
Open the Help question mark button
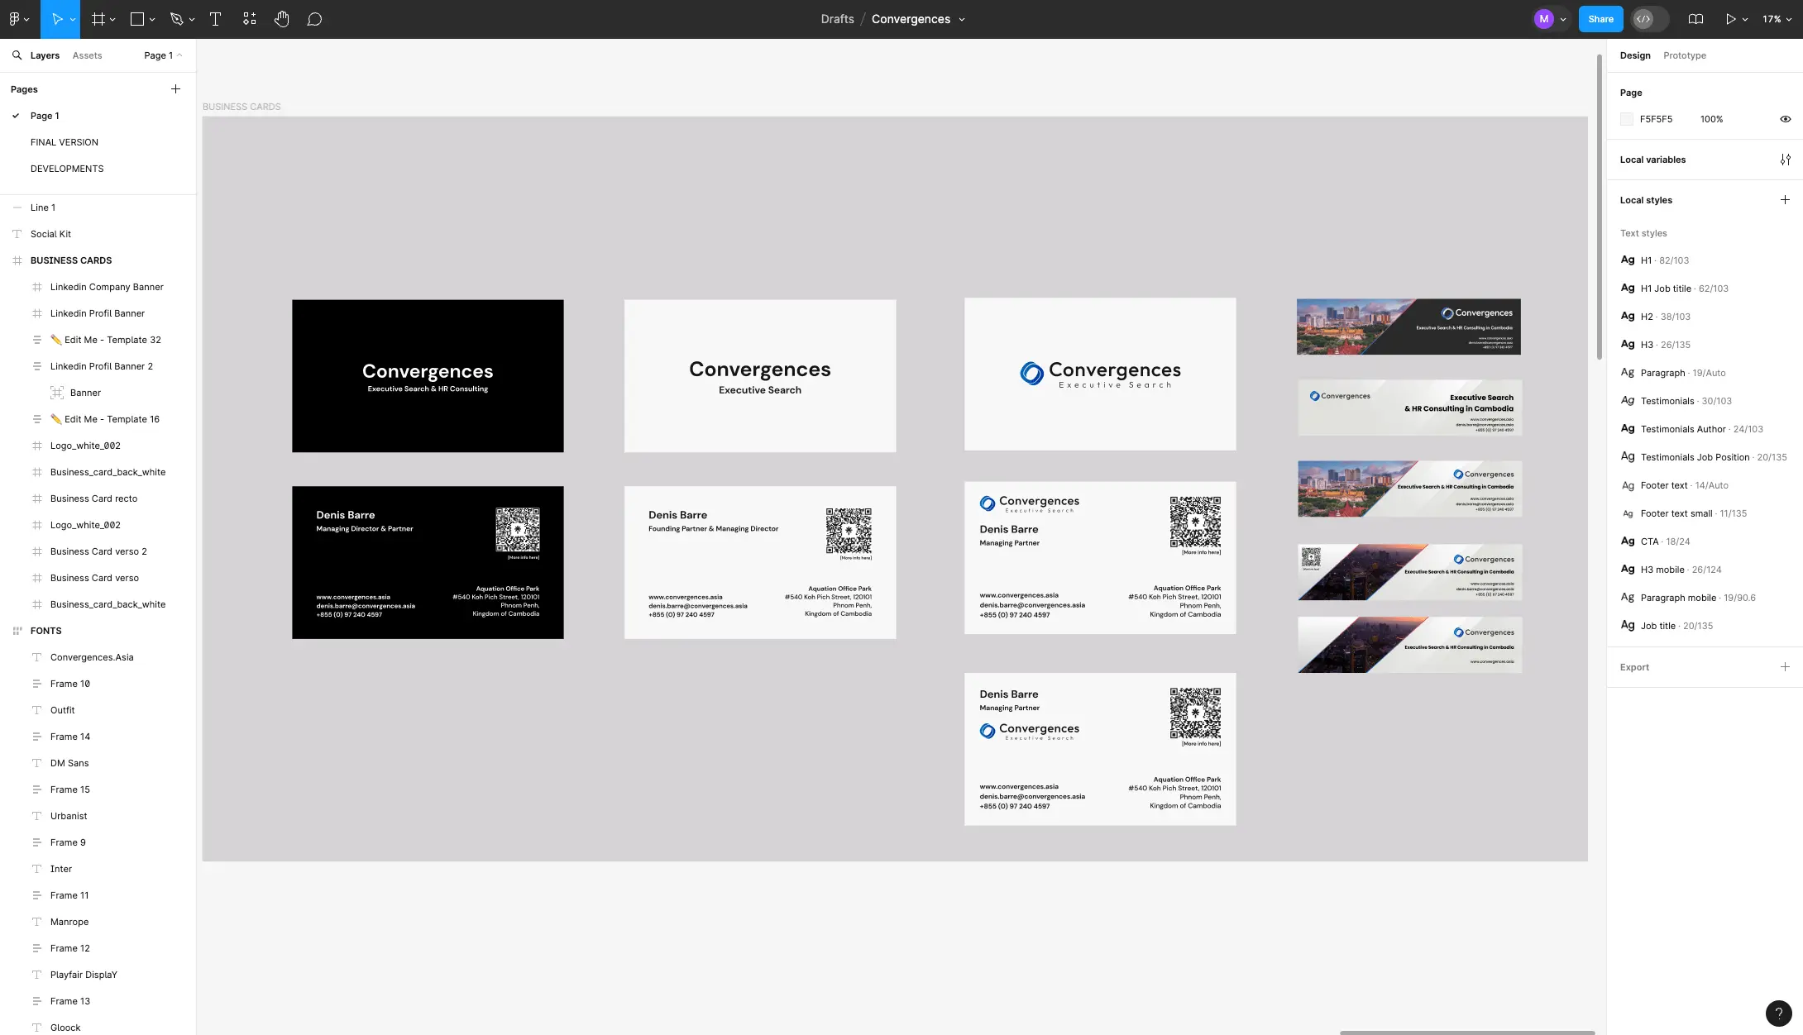pyautogui.click(x=1778, y=1013)
